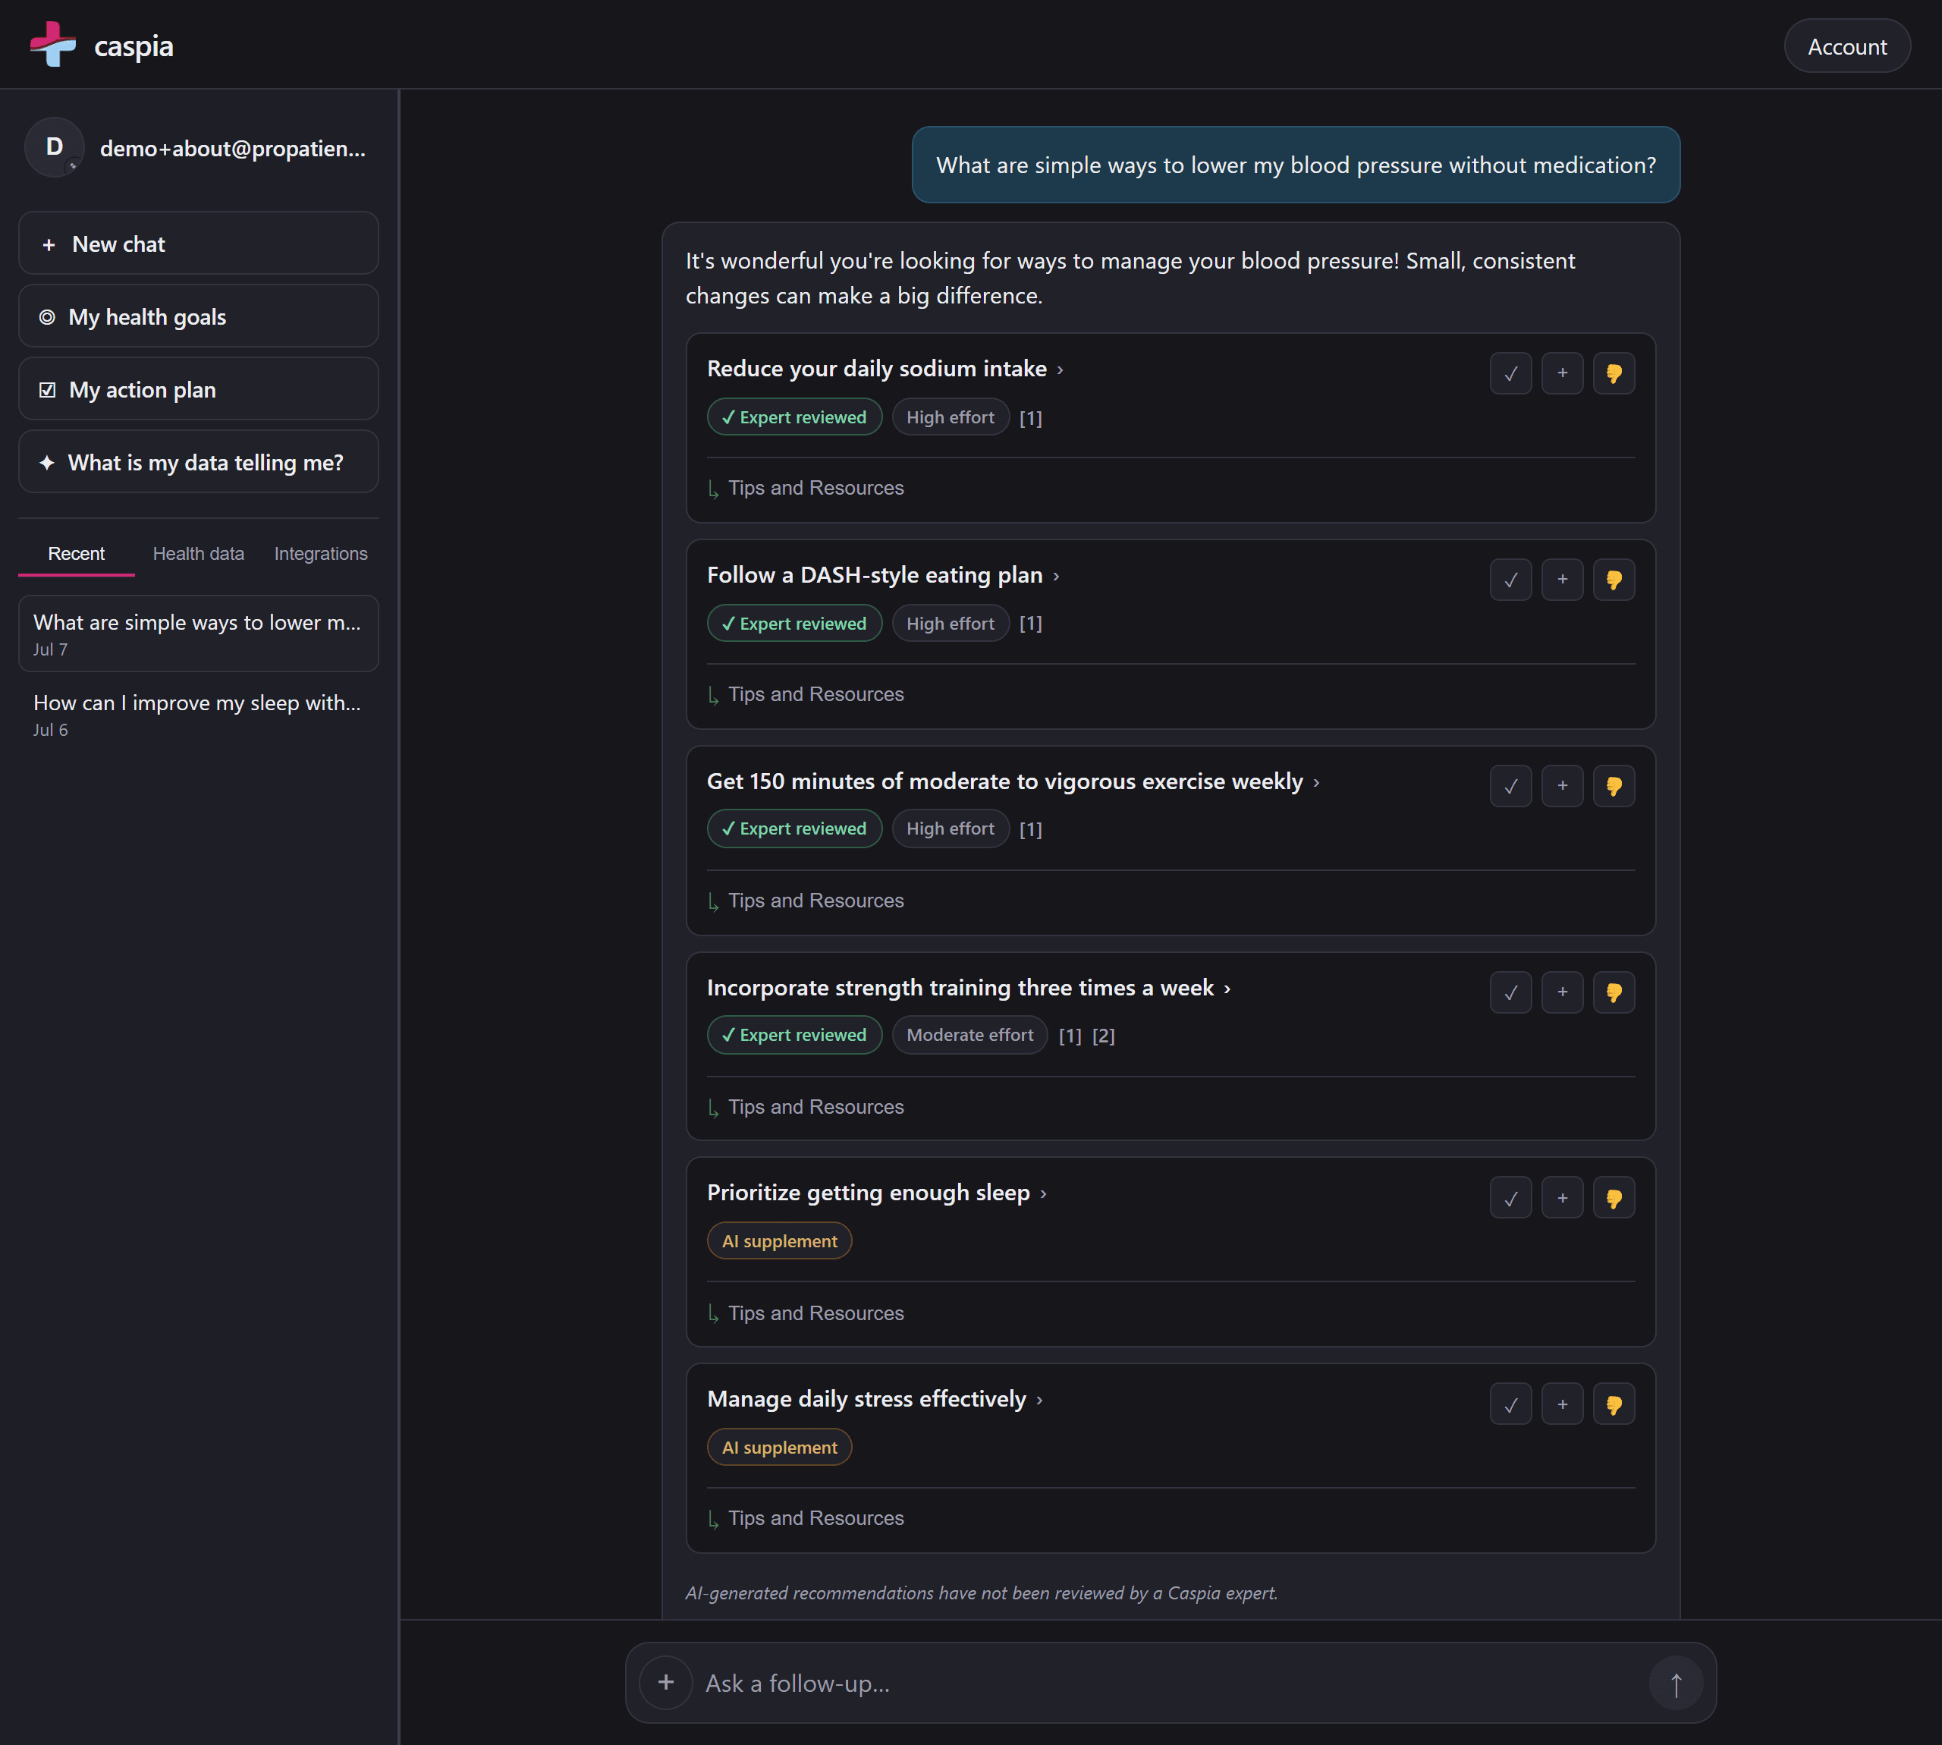The image size is (1942, 1745).
Task: Click the demo+about@propatien... account email
Action: (x=233, y=149)
